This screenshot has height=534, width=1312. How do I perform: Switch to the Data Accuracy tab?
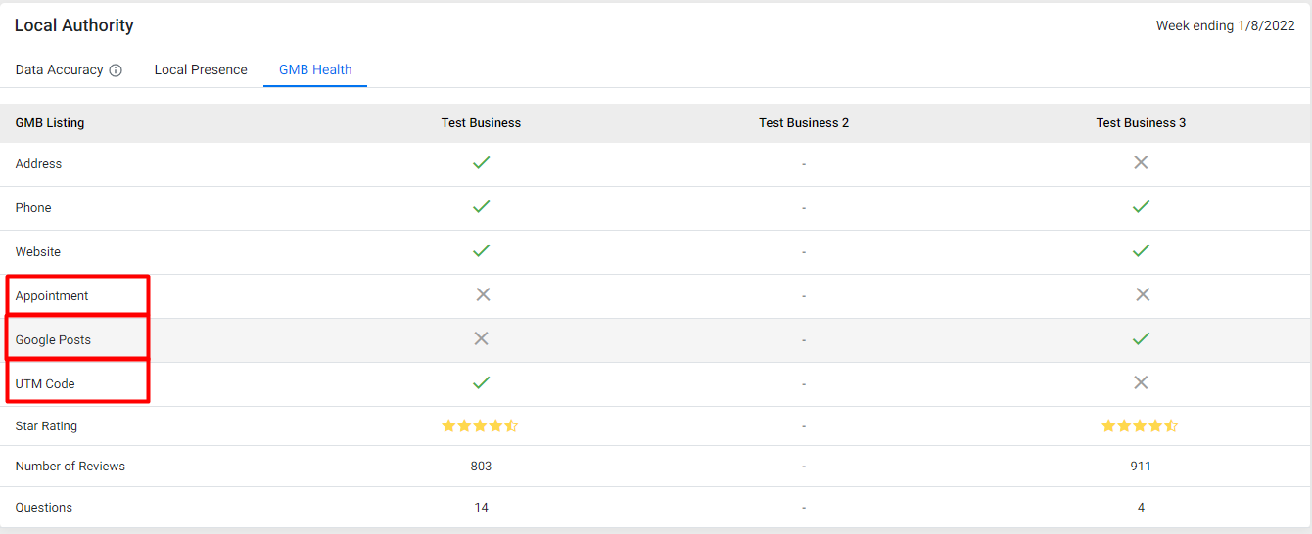[60, 70]
